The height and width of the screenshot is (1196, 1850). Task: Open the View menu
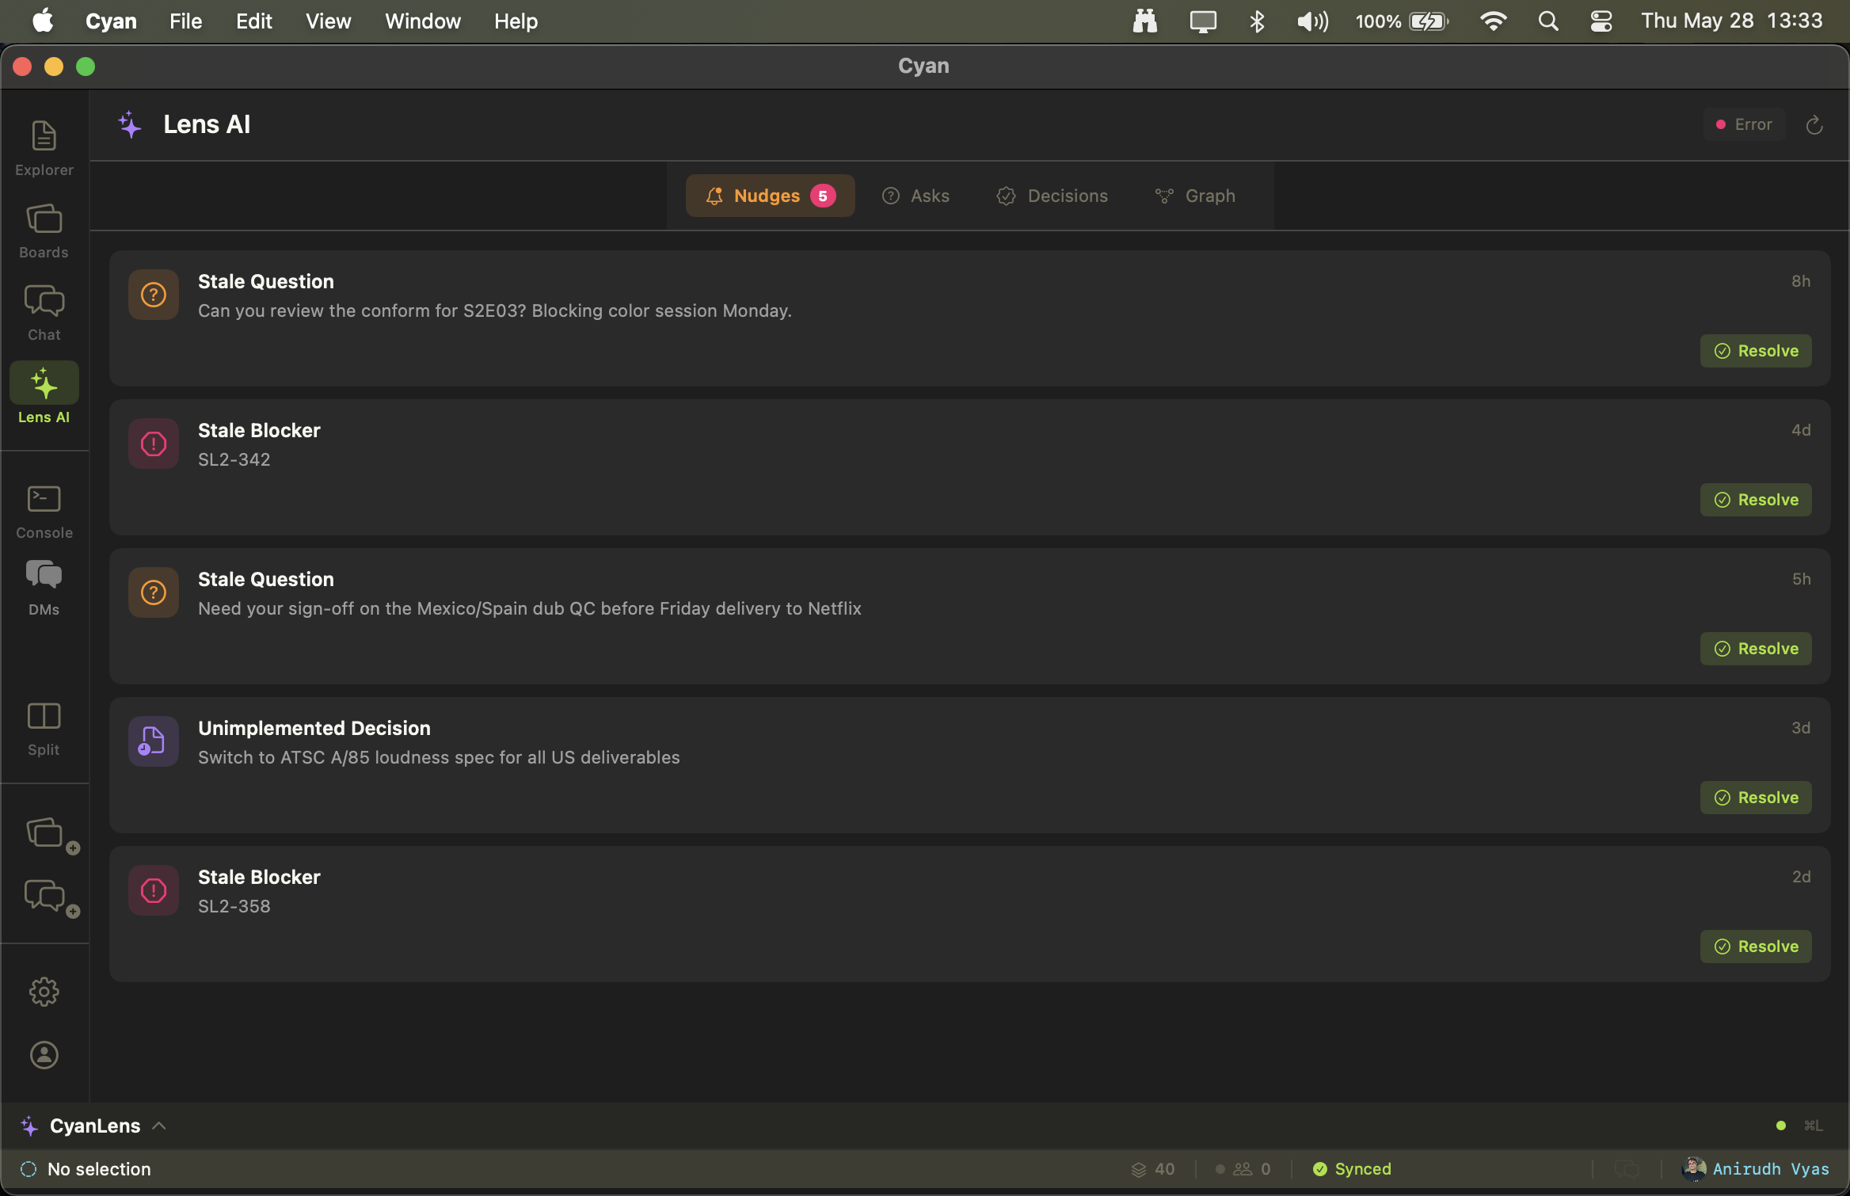click(329, 21)
